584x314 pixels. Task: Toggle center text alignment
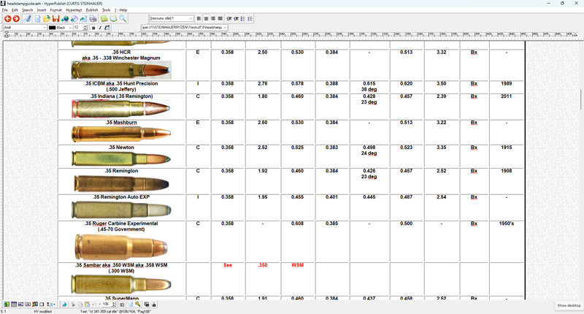coord(207,19)
